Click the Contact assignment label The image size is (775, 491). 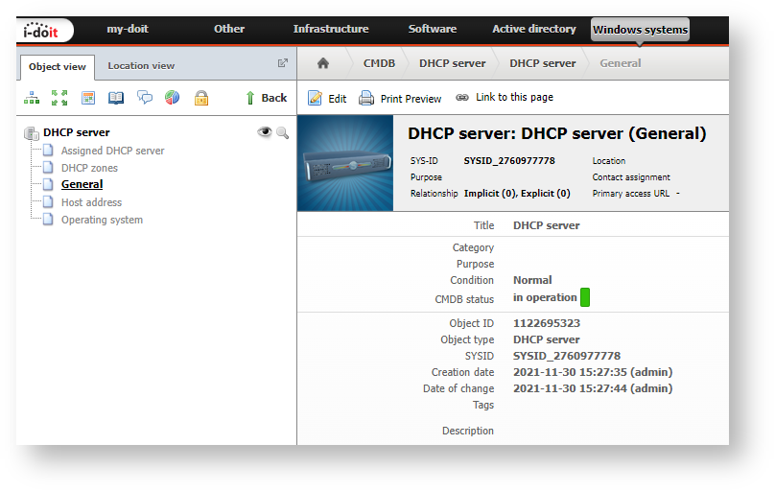pos(631,176)
